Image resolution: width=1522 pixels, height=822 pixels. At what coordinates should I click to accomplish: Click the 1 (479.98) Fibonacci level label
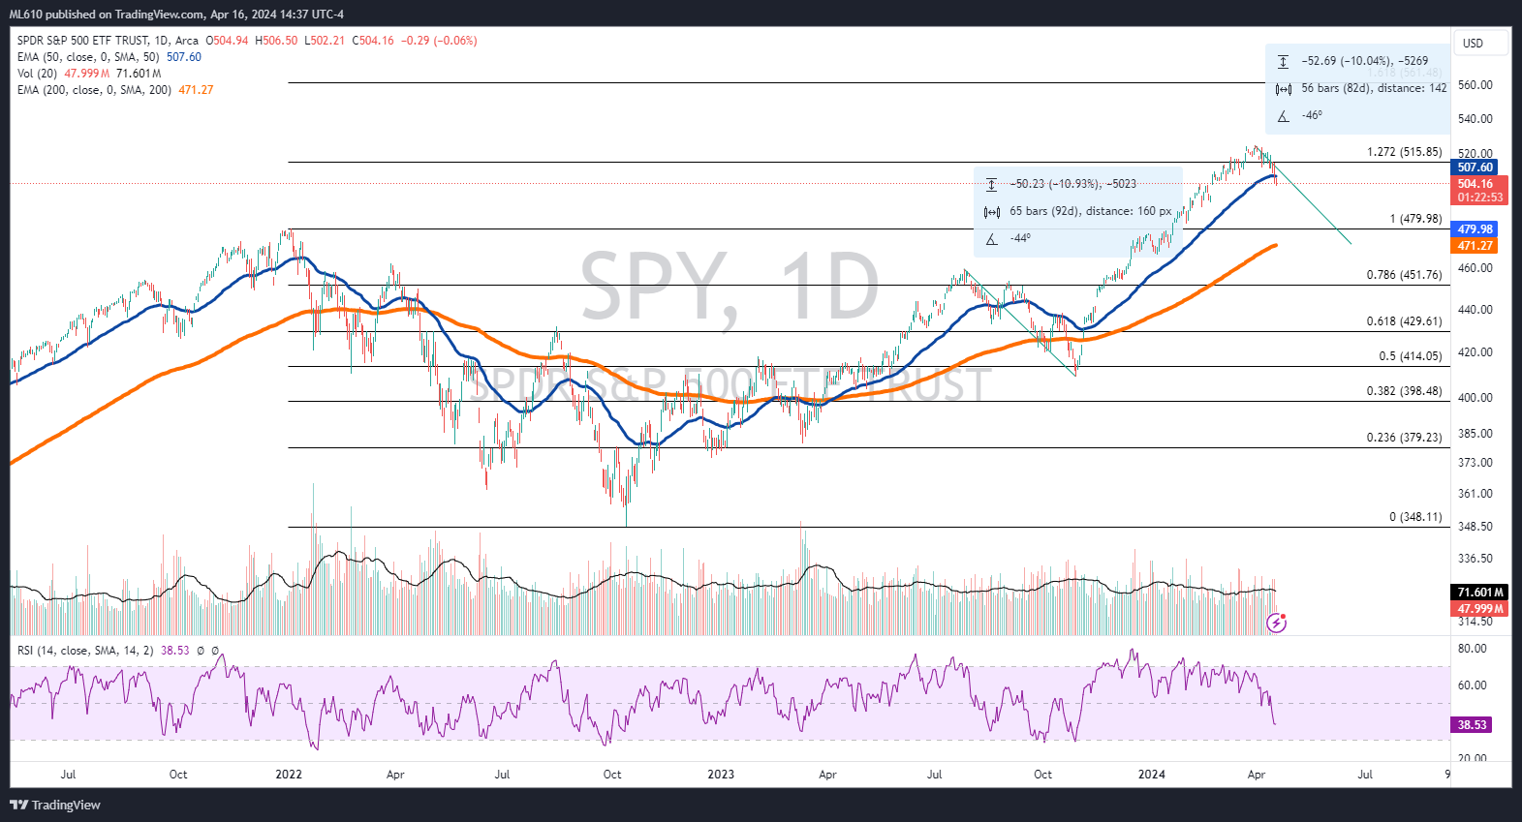pos(1415,219)
